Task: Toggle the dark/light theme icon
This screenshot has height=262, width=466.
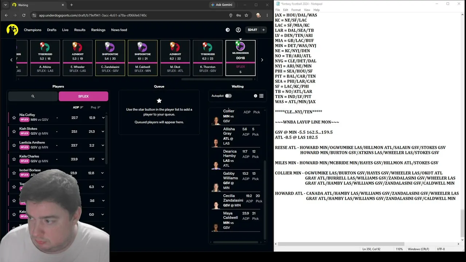Action: click(228, 30)
